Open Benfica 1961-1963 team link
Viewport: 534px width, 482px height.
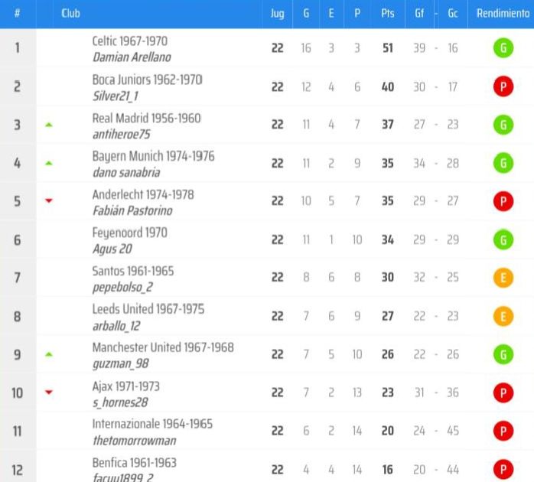pos(134,463)
